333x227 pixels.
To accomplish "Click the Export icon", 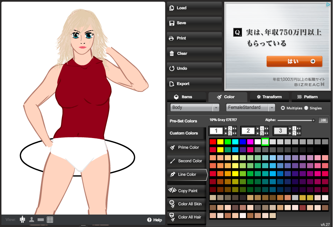I will pos(172,84).
